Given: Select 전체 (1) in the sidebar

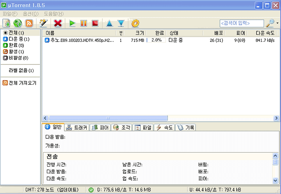Looking at the screenshot, I should [20, 33].
